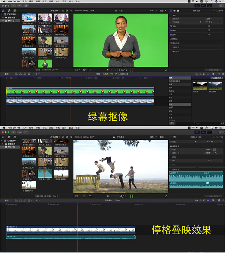Viewport: 225px width, 253px height.
Task: Open the arrow tool selector dropdown in upper timeline
Action: click(x=38, y=74)
